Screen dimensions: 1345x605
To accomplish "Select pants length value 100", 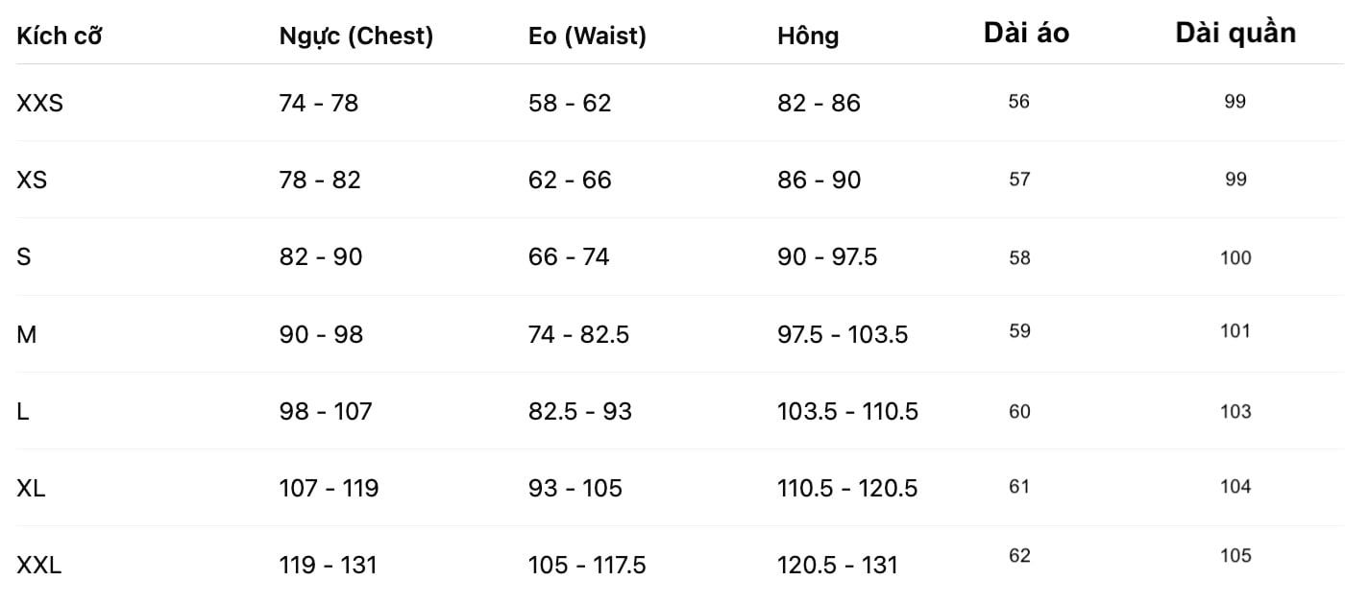I will point(1235,257).
